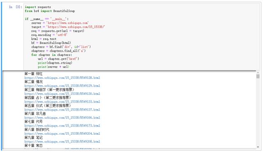This screenshot has height=152, width=263.
Task: Click the chapters = bf.find('div', id='list') line
Action: (x=61, y=47)
